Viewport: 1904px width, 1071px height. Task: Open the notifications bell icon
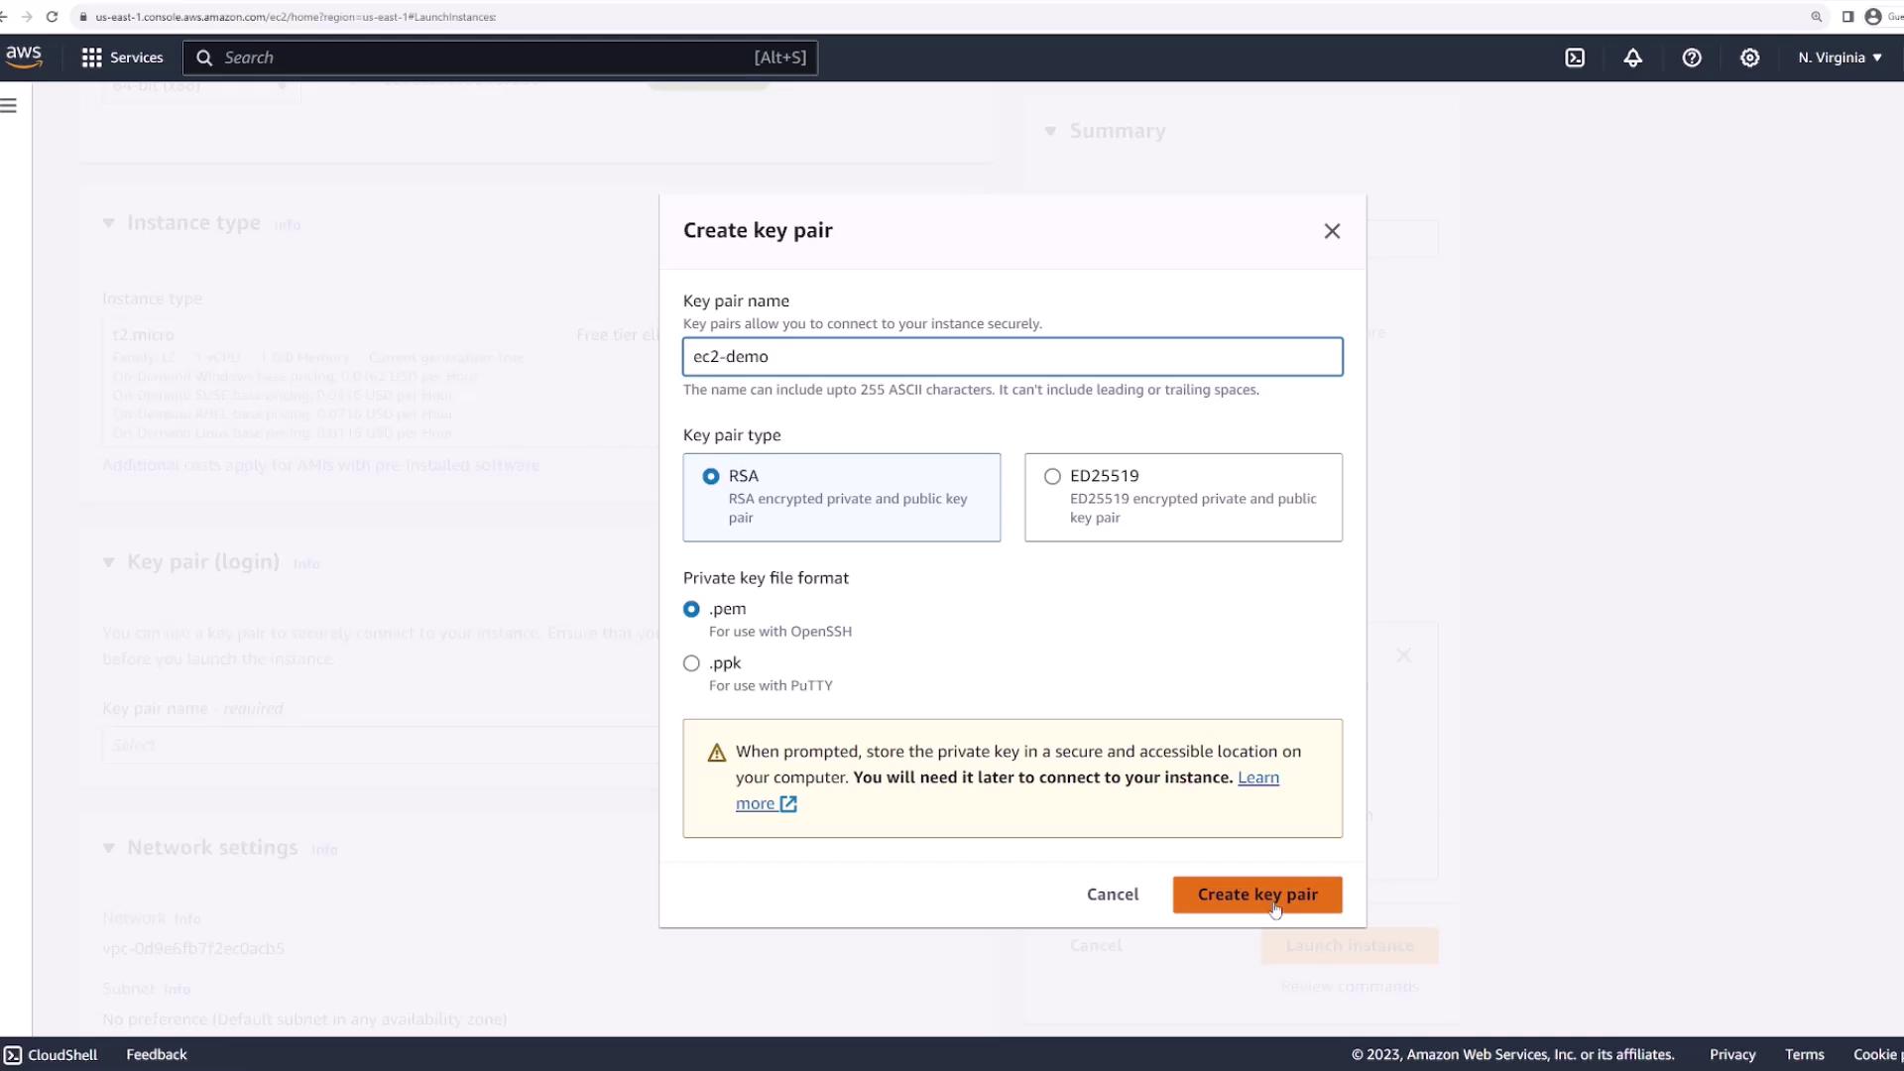tap(1632, 58)
